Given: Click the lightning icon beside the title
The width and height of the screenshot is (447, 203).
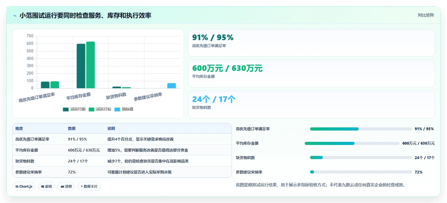Looking at the screenshot, I should (15, 15).
